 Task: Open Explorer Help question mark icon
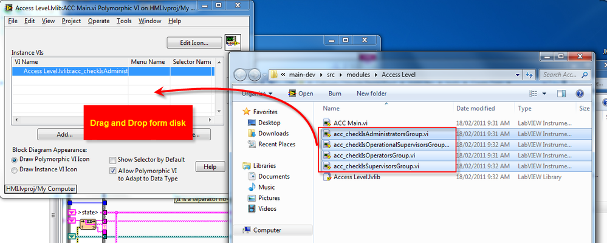pos(580,94)
